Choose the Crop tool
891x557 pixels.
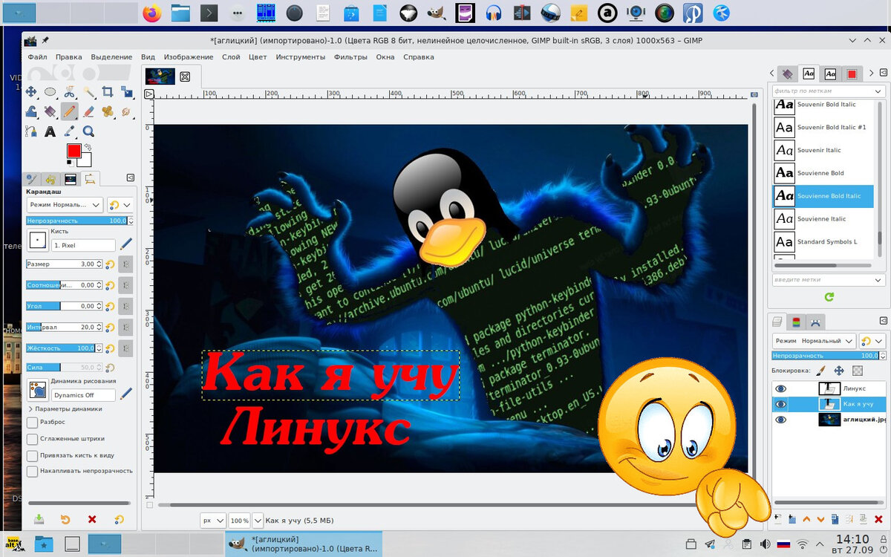tap(108, 91)
